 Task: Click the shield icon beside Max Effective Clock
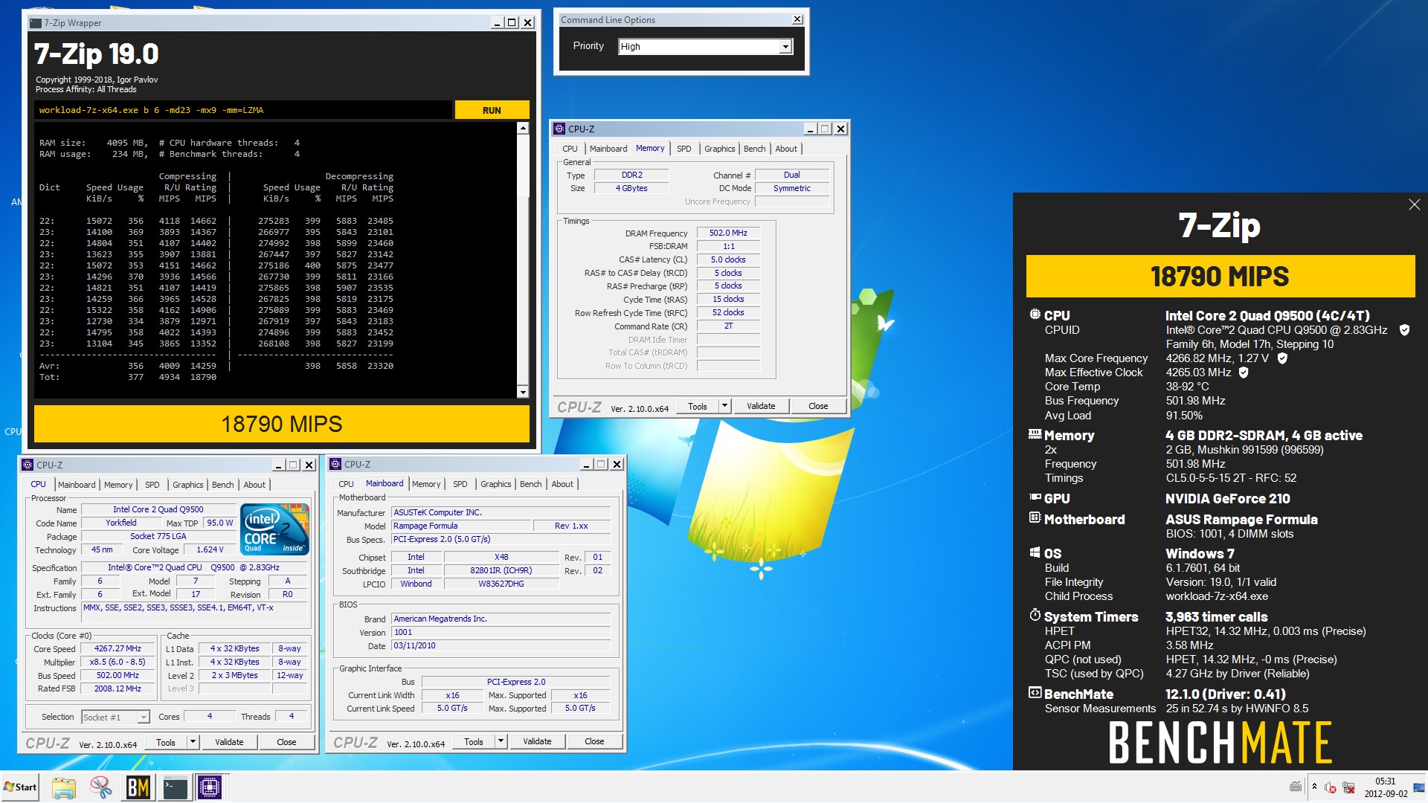pos(1244,373)
